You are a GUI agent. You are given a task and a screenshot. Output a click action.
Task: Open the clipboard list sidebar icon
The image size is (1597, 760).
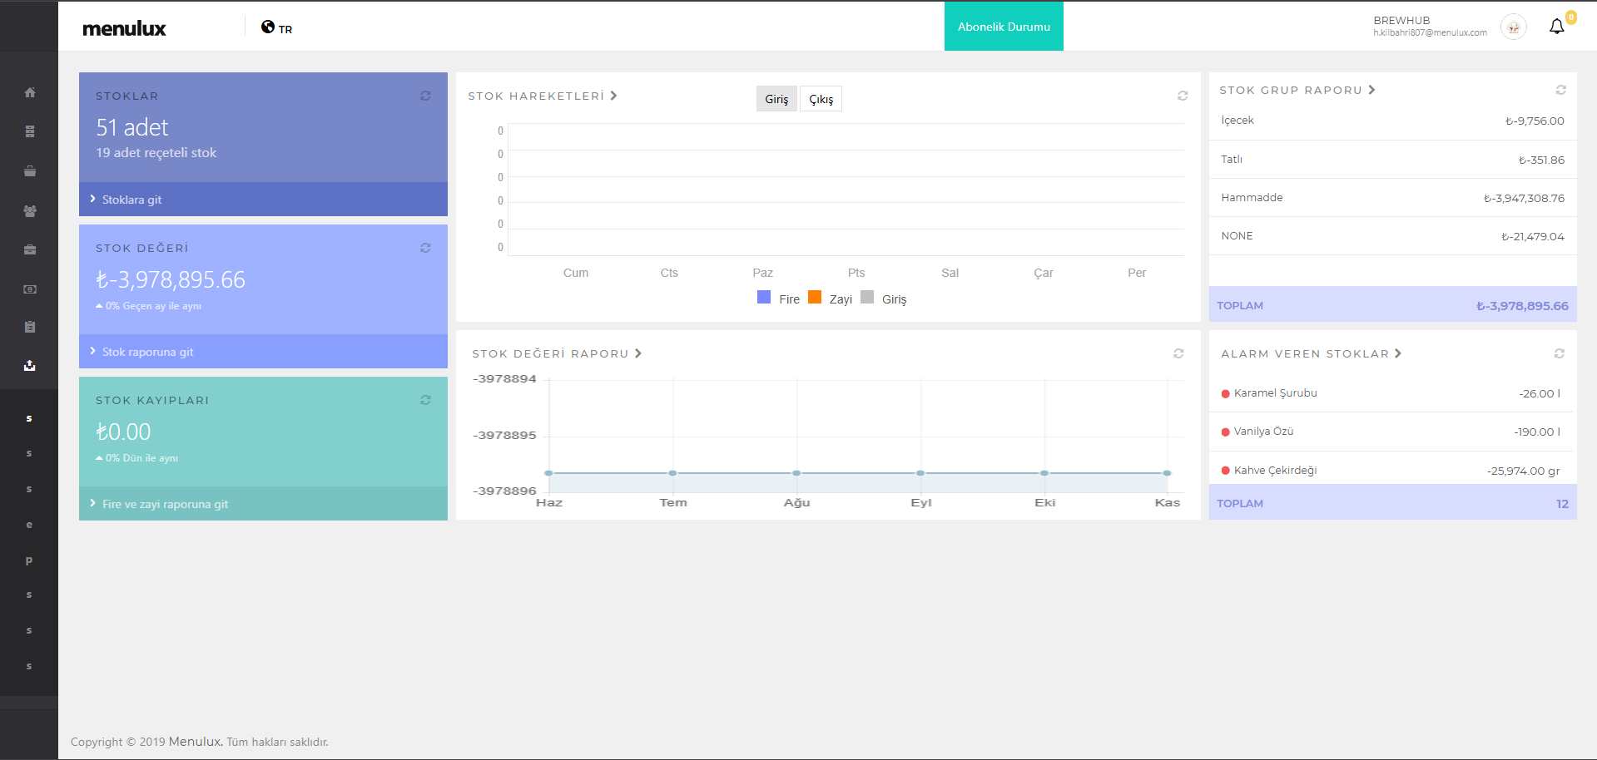(30, 327)
